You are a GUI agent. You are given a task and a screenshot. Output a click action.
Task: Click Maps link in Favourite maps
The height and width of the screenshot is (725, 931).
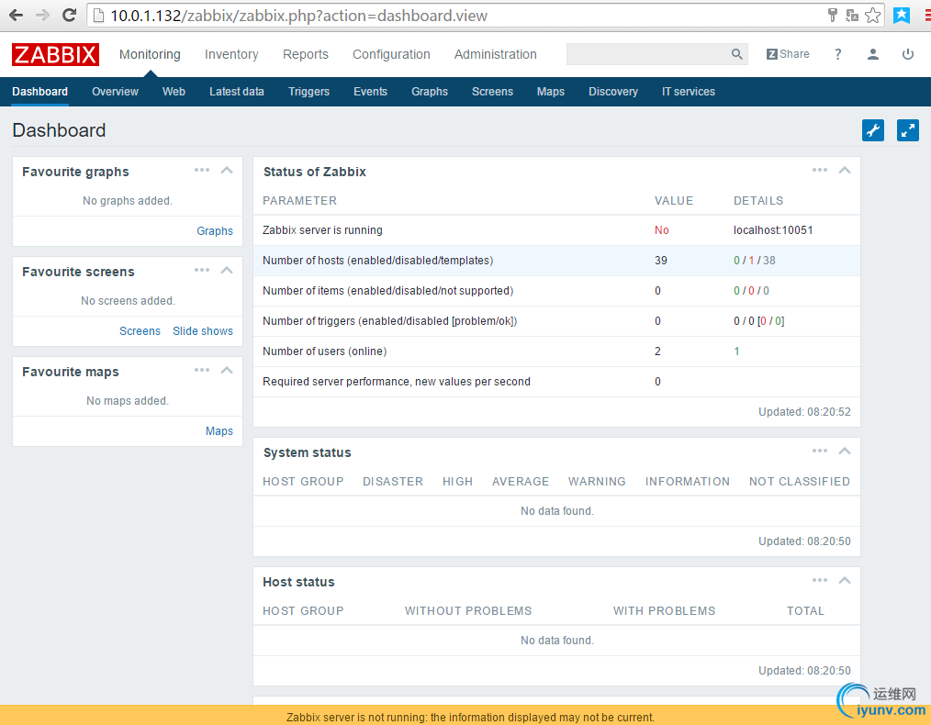(x=219, y=431)
